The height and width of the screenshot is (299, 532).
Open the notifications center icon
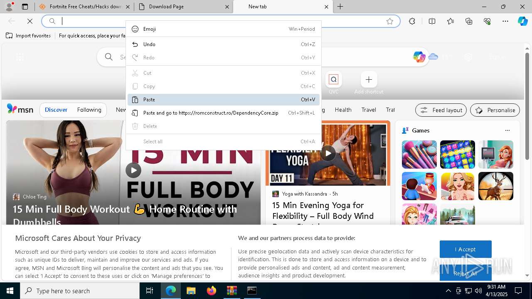pyautogui.click(x=519, y=291)
